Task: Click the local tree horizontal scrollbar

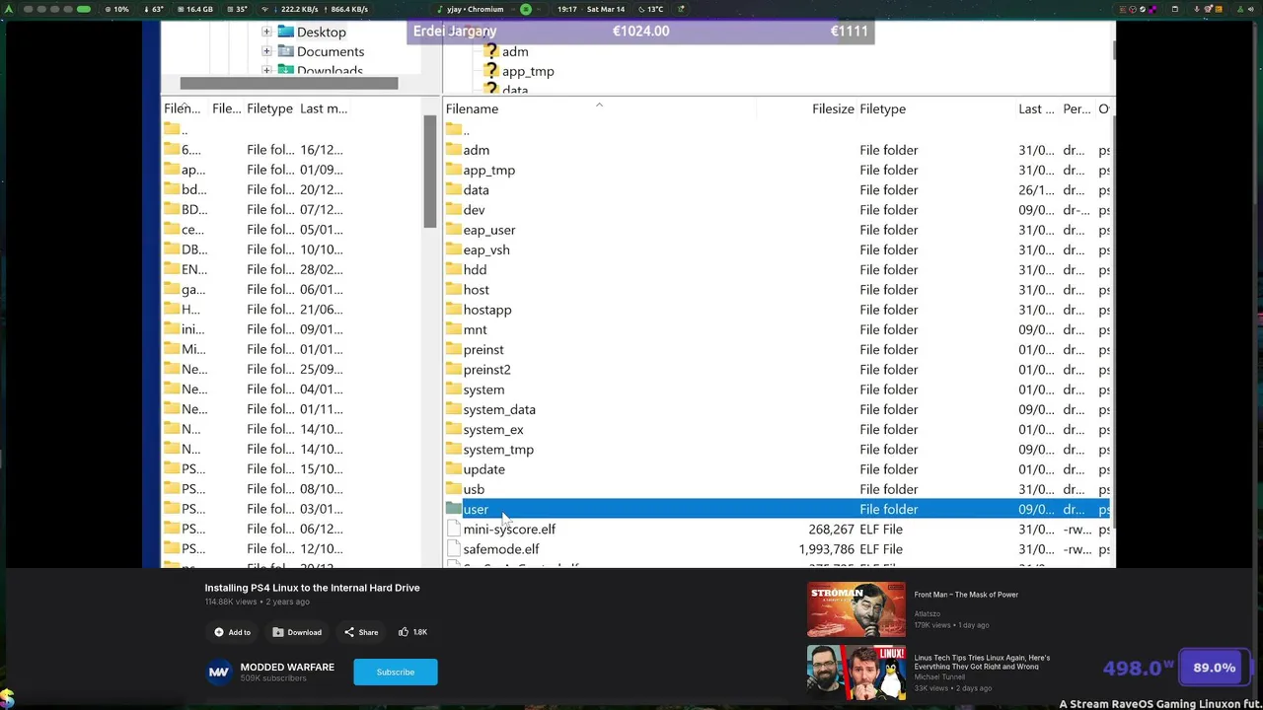Action: click(x=289, y=84)
